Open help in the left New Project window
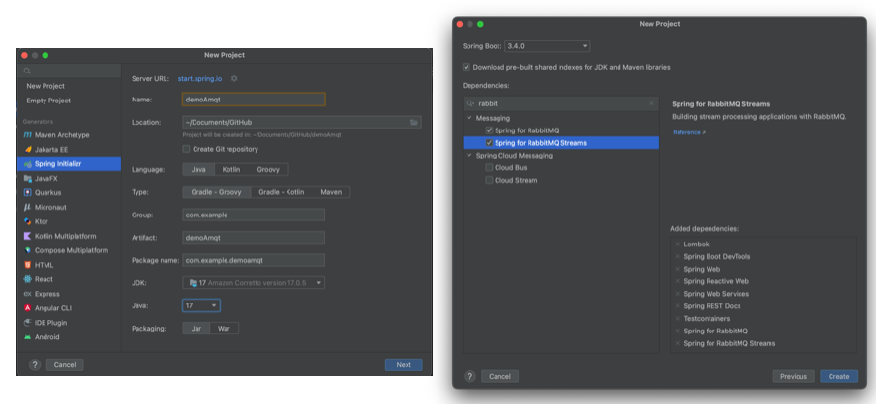The width and height of the screenshot is (876, 404). 35,365
